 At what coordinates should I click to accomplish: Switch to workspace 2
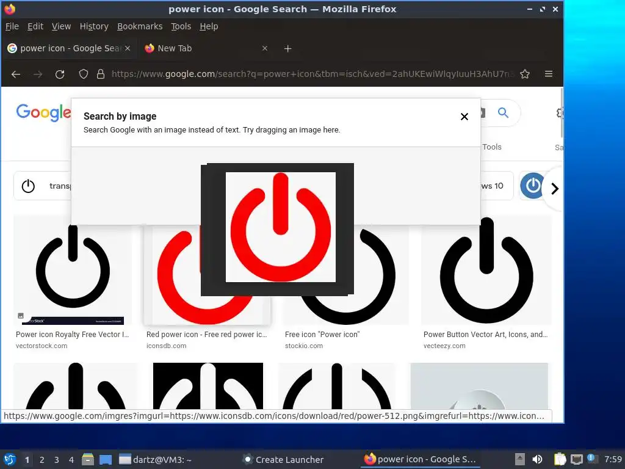tap(42, 460)
